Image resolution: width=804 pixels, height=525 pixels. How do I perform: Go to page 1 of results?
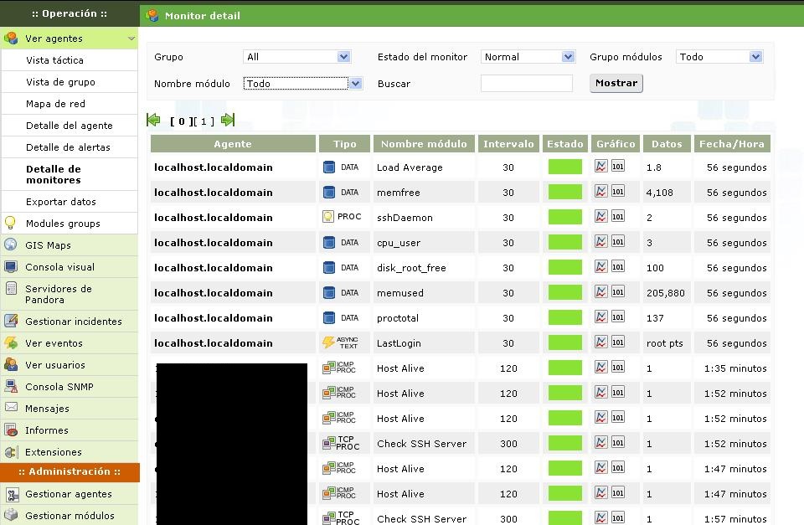tap(203, 121)
